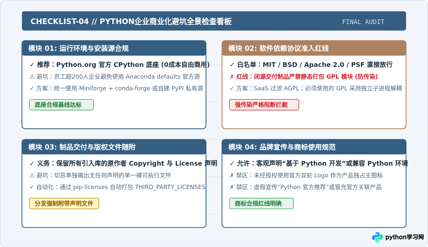Click the red 红线 GPL 模块 warning line
The width and height of the screenshot is (428, 247).
pyautogui.click(x=304, y=77)
